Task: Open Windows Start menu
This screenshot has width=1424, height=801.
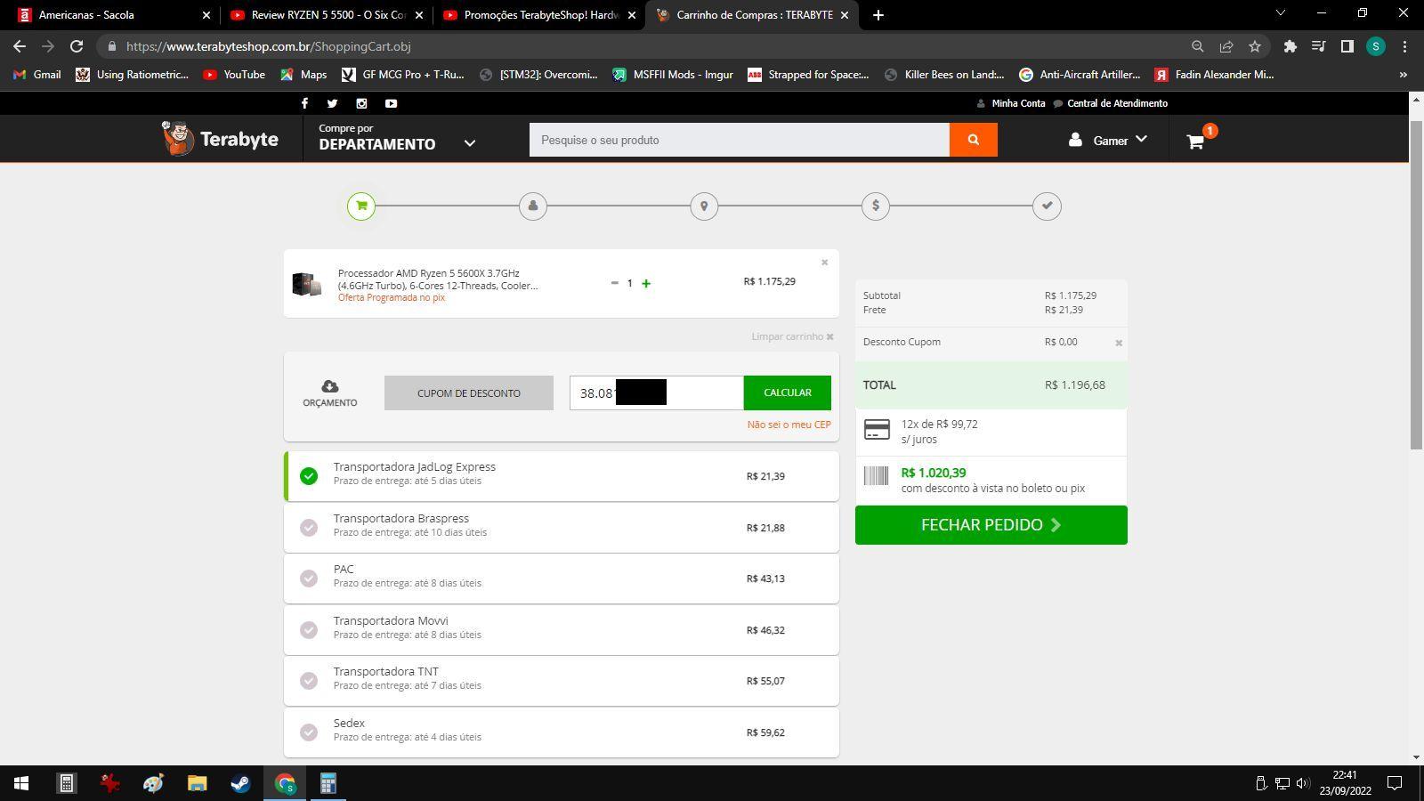Action: coord(21,783)
